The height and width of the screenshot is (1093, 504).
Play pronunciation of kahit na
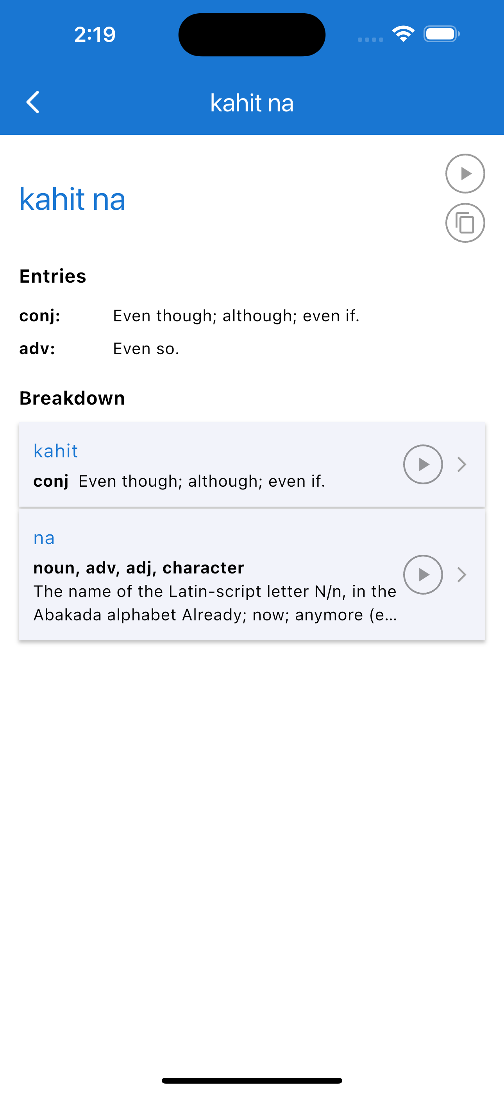click(465, 174)
